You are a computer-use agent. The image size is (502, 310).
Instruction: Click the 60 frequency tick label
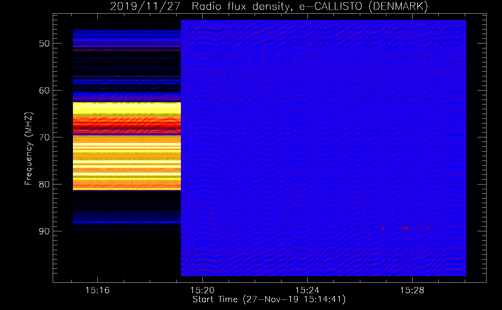point(44,91)
